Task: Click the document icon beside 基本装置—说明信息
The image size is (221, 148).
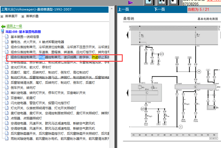Action: [7, 37]
